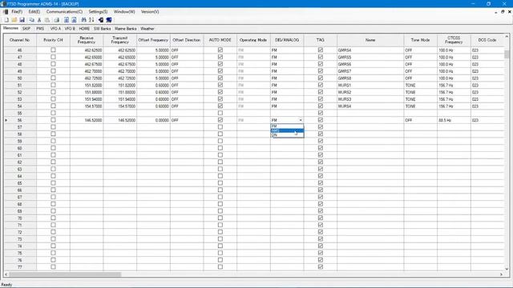This screenshot has width=513, height=288.
Task: Switch to the VFO A tab
Action: (55, 29)
